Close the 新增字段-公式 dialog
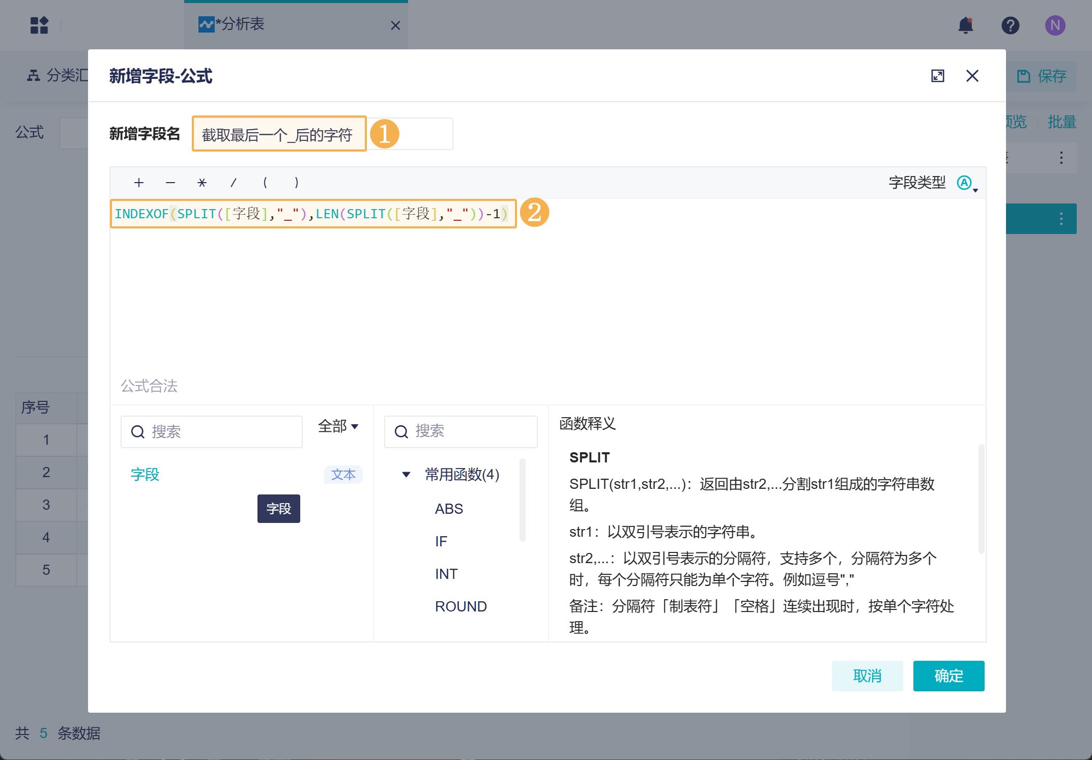This screenshot has height=760, width=1092. pos(972,76)
